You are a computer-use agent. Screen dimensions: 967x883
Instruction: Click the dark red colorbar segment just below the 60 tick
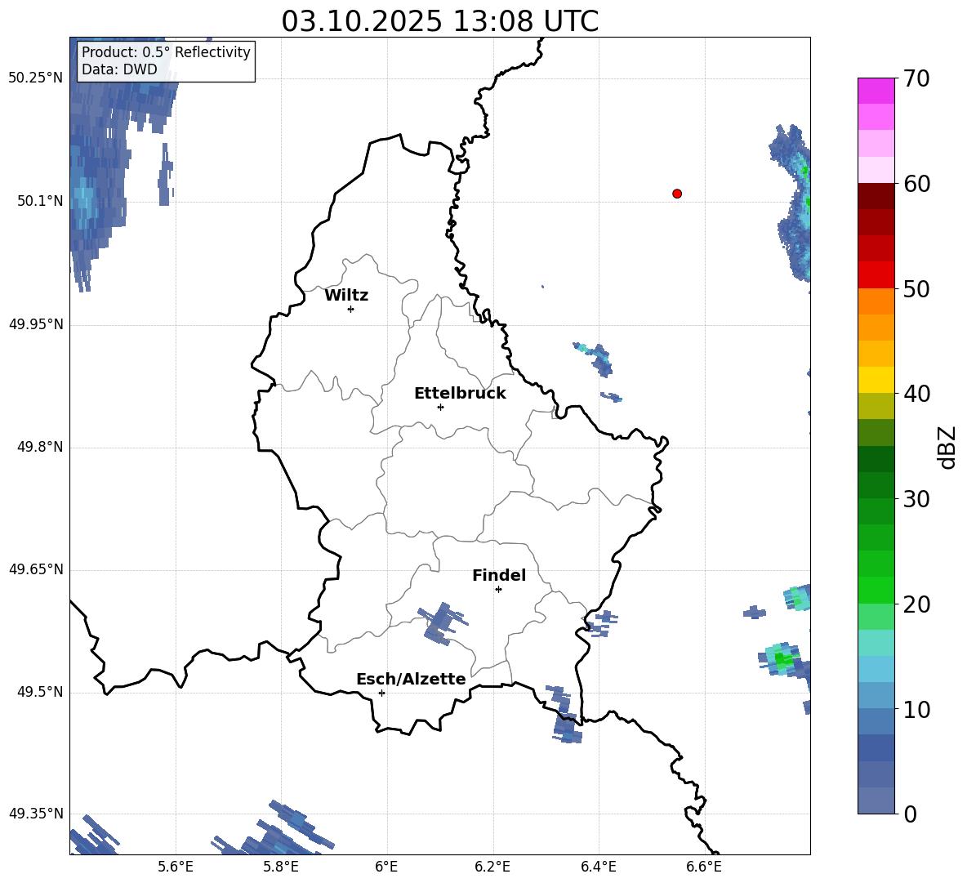pyautogui.click(x=876, y=196)
